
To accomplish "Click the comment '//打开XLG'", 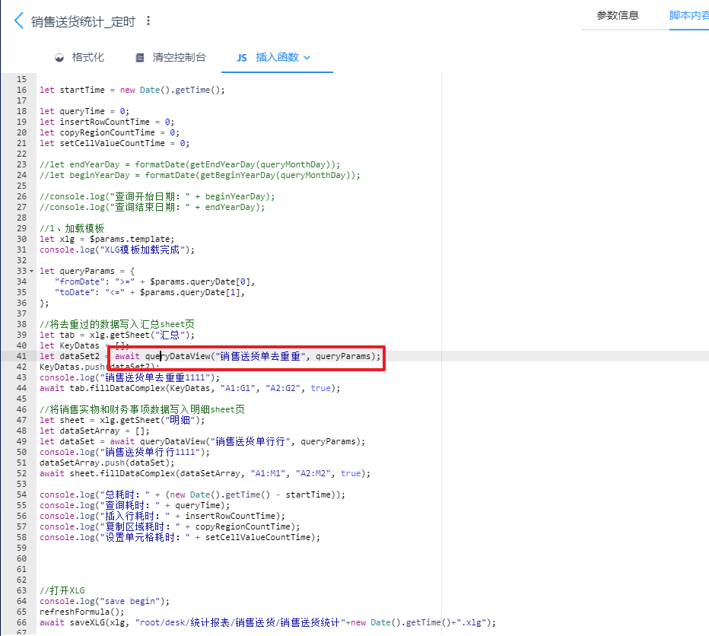I will (62, 590).
